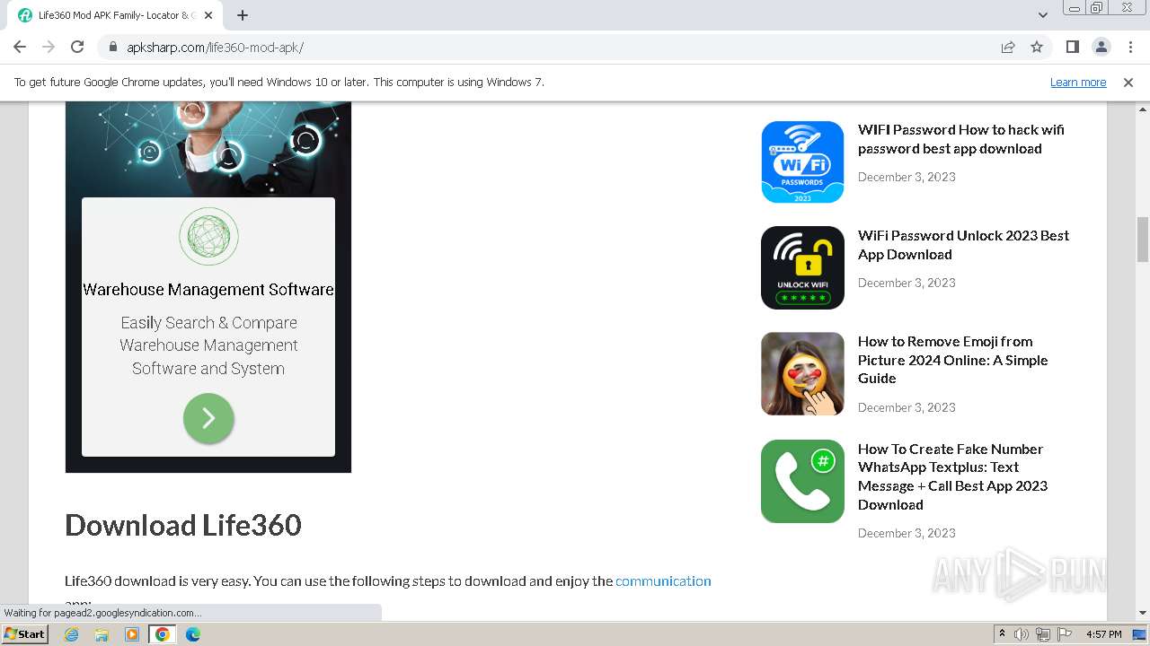Select the Chrome taskbar icon
This screenshot has width=1150, height=646.
163,634
